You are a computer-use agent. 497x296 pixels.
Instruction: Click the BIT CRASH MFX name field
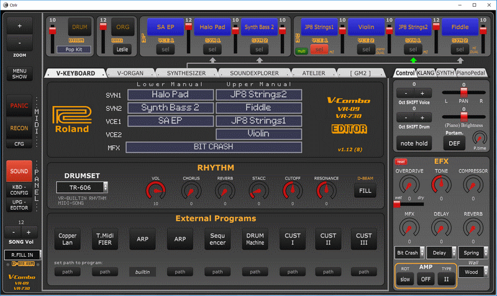click(214, 147)
